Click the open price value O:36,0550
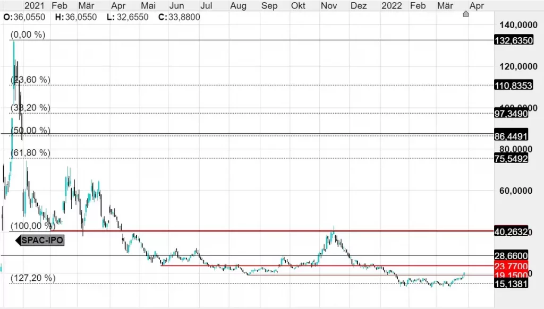The width and height of the screenshot is (544, 309). tap(23, 17)
